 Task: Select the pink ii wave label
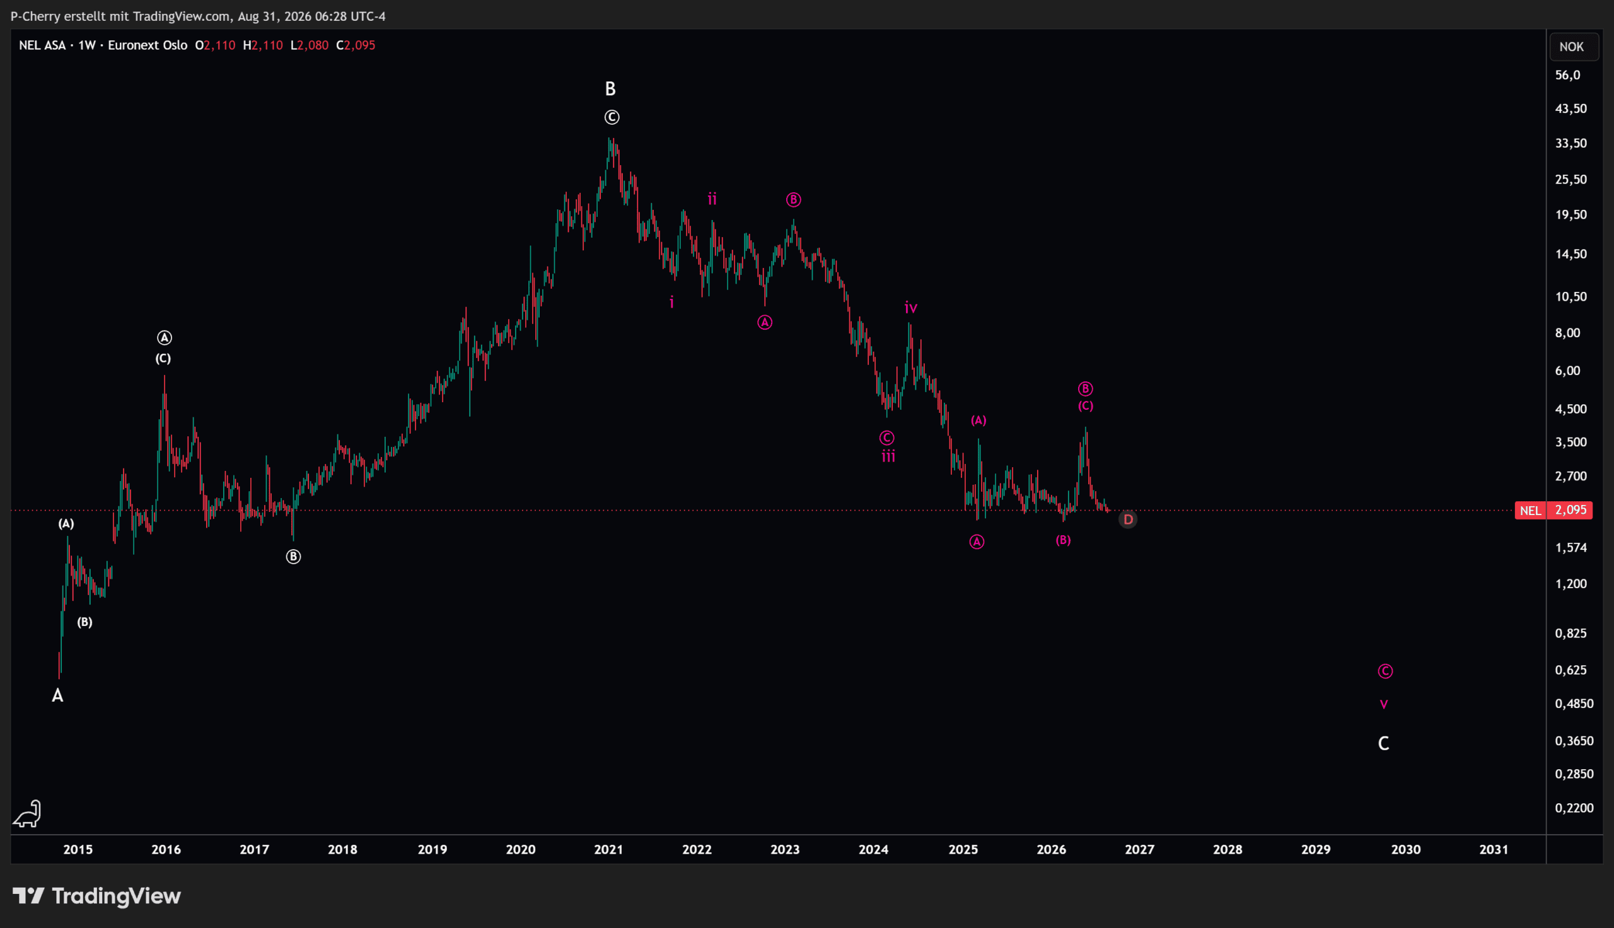point(712,199)
